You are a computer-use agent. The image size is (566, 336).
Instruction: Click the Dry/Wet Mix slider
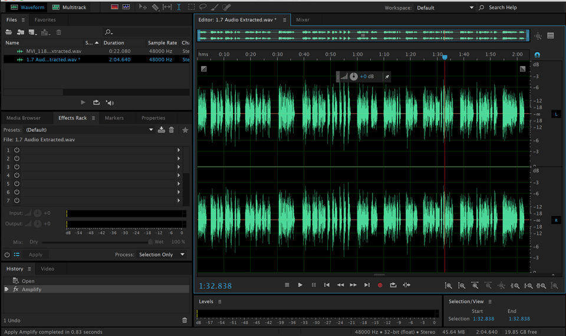tap(97, 242)
